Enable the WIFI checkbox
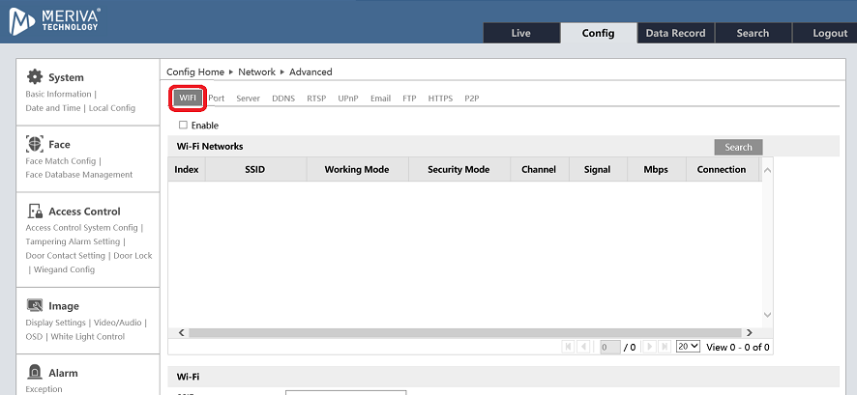The image size is (857, 395). [x=183, y=125]
